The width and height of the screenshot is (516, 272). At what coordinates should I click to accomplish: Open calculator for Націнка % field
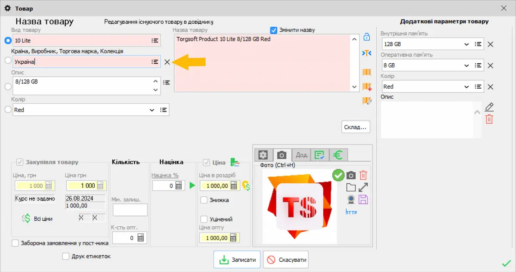179,185
